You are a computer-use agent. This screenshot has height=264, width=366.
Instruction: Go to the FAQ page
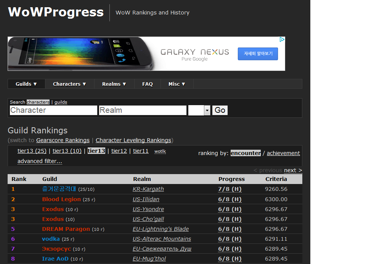pyautogui.click(x=148, y=84)
